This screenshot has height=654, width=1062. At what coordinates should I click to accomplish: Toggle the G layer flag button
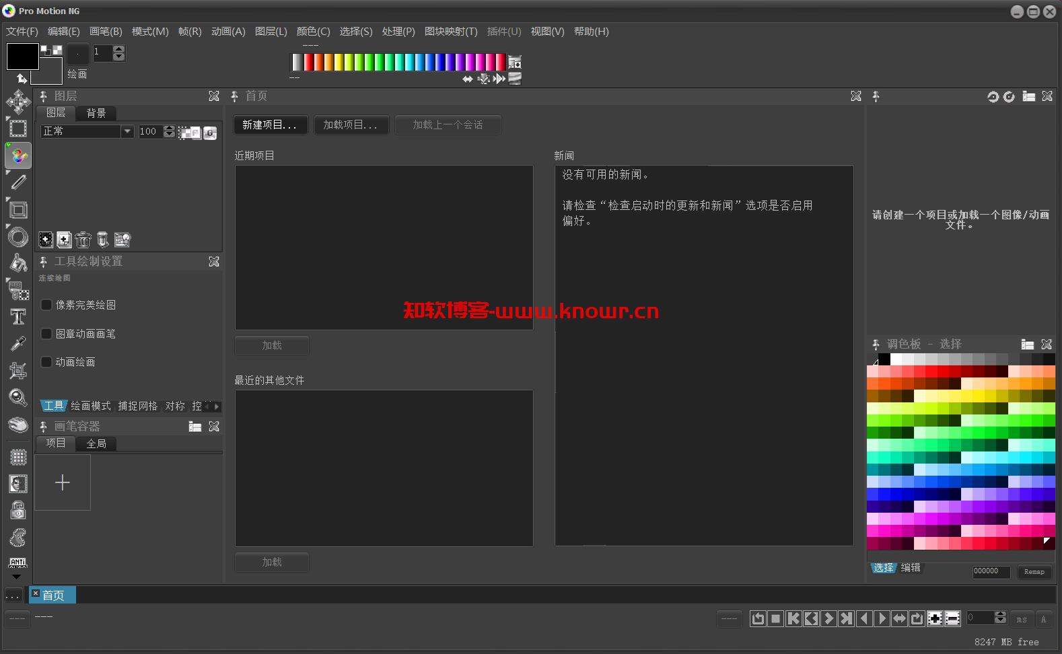(x=210, y=133)
